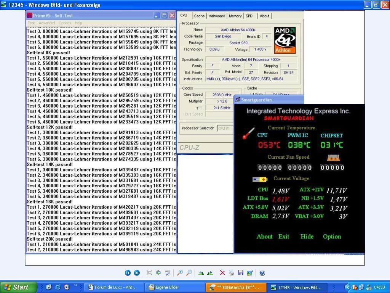Launch Windows Media Player from Quick Launch
390x293 pixels.
tap(67, 287)
